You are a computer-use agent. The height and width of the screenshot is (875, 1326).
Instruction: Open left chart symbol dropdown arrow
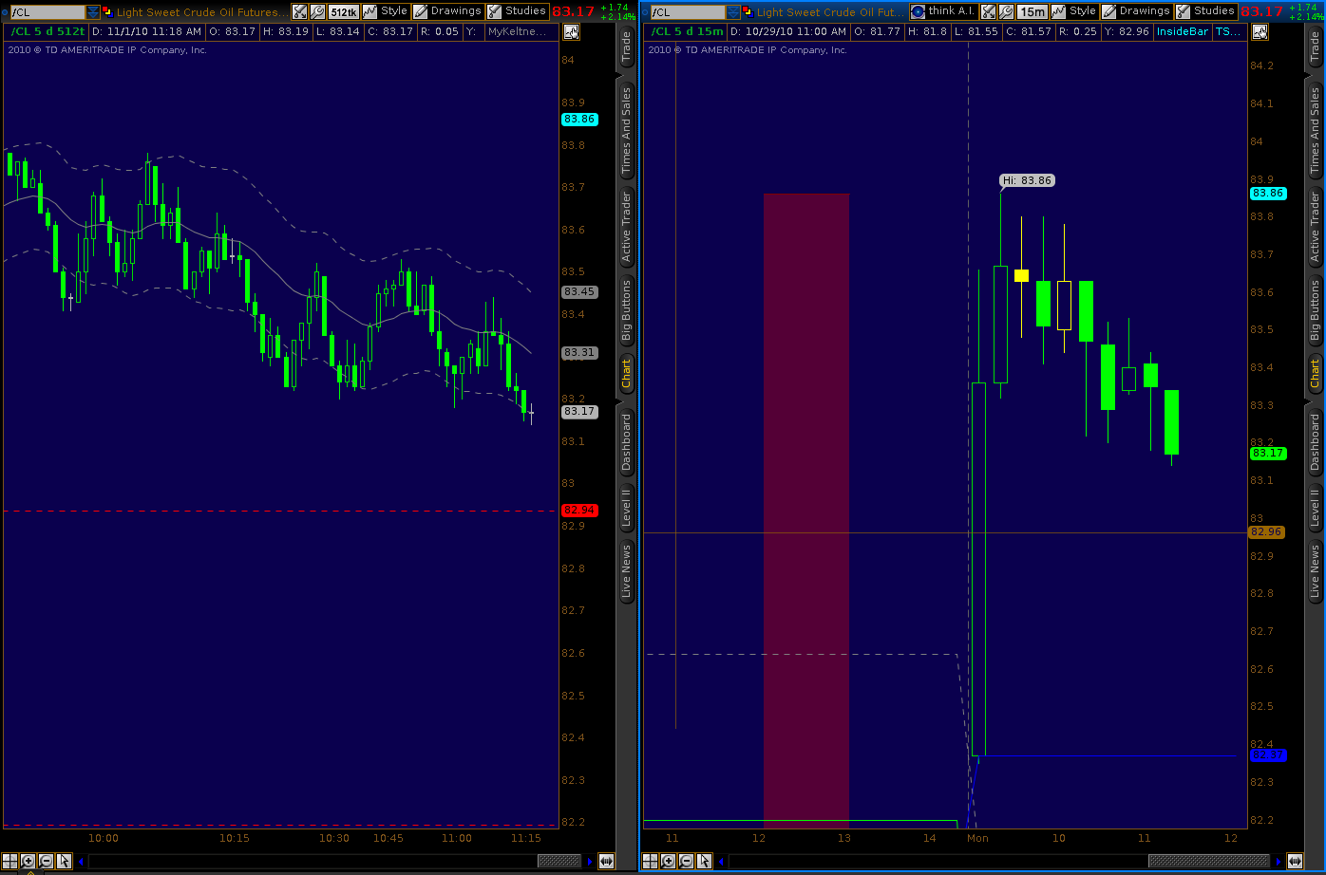pos(92,12)
